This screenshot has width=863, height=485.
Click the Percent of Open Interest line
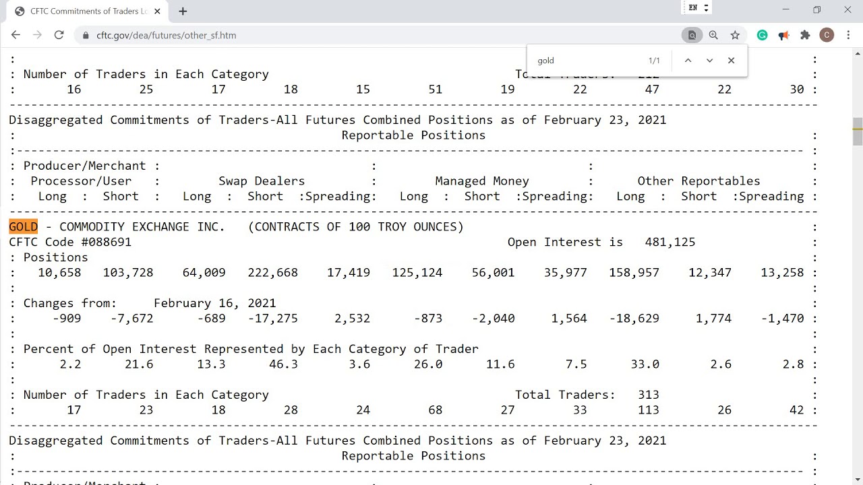(x=251, y=349)
